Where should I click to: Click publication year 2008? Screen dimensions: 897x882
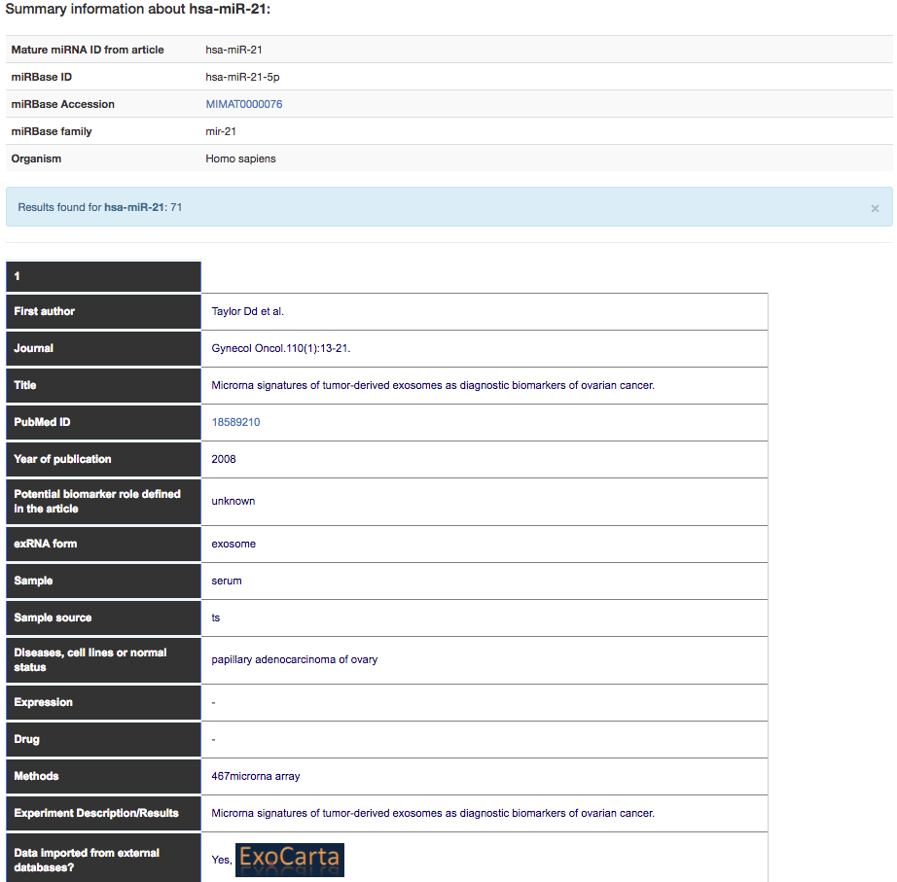[x=224, y=459]
